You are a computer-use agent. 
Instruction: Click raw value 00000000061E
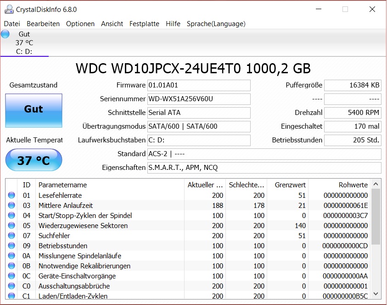coord(346,206)
